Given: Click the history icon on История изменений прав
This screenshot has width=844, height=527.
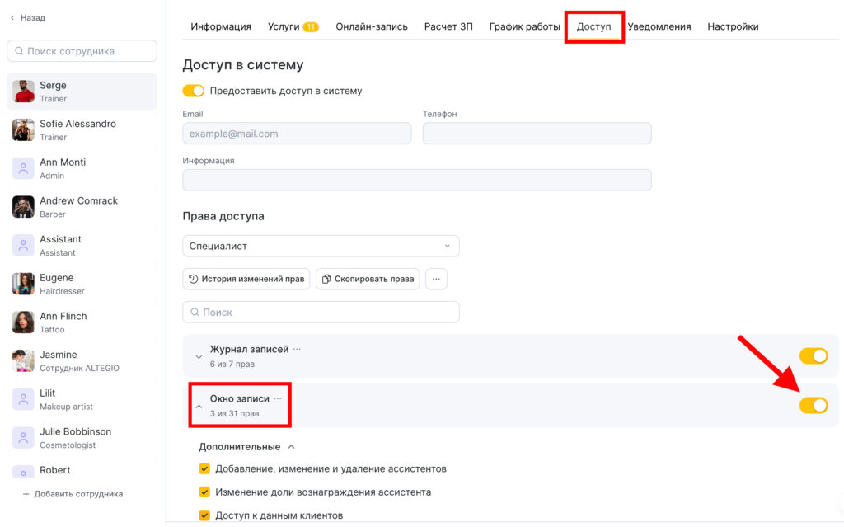Looking at the screenshot, I should [x=193, y=279].
